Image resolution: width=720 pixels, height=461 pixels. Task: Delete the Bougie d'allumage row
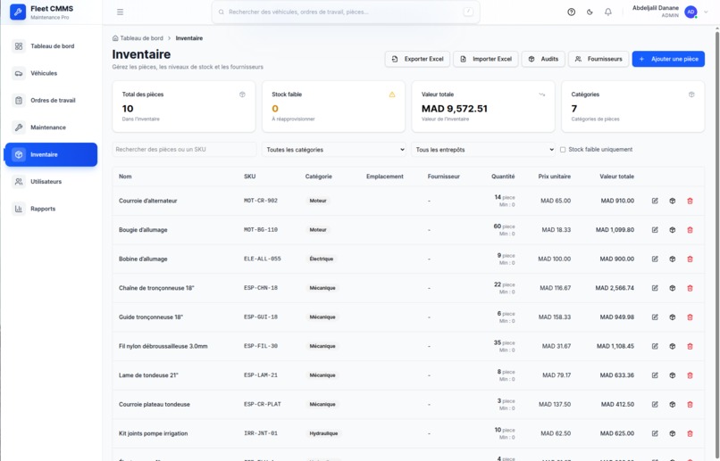pyautogui.click(x=690, y=229)
